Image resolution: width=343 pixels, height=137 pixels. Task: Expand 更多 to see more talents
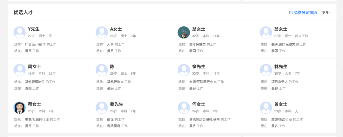coord(326,13)
